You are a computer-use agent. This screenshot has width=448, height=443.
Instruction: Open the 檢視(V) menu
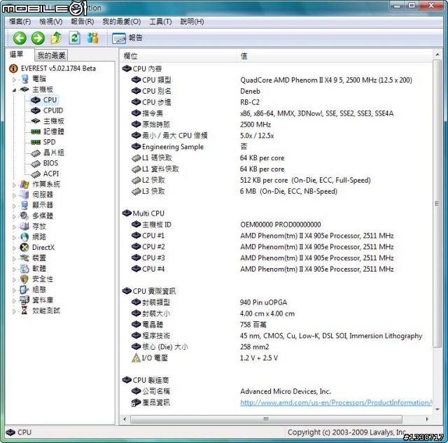pyautogui.click(x=51, y=22)
